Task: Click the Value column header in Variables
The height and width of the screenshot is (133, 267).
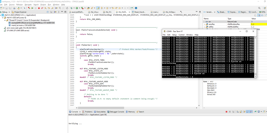Action: [259, 19]
